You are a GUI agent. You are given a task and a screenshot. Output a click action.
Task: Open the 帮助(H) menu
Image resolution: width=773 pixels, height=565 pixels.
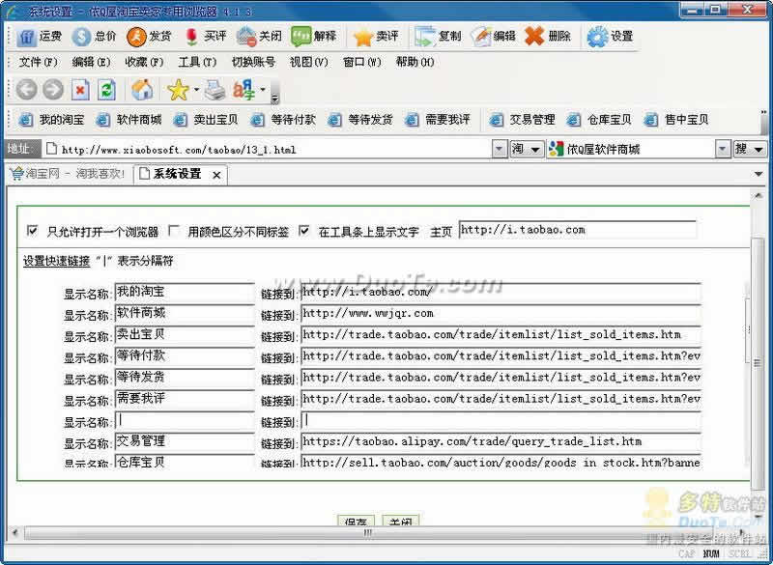(x=415, y=62)
